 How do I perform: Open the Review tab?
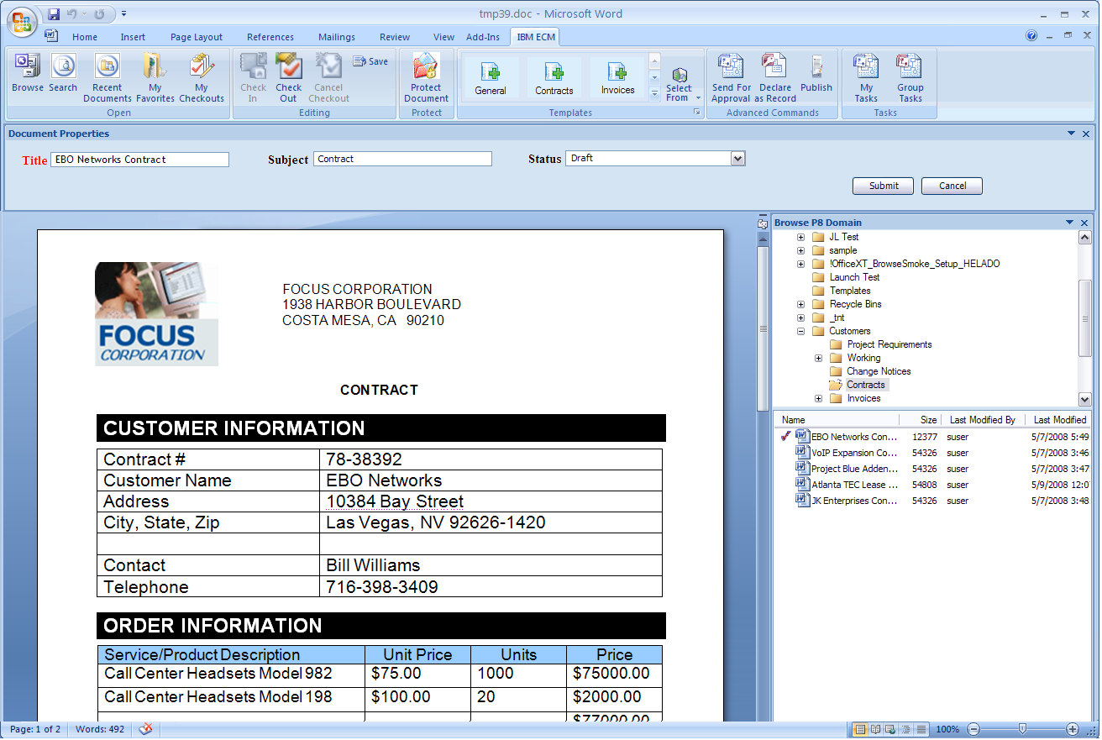coord(395,37)
